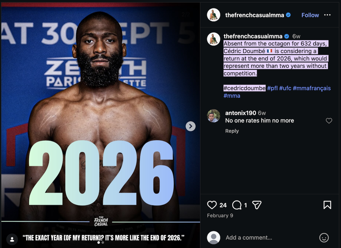Show tagged people icon on the photo
341x248 pixels.
click(12, 239)
